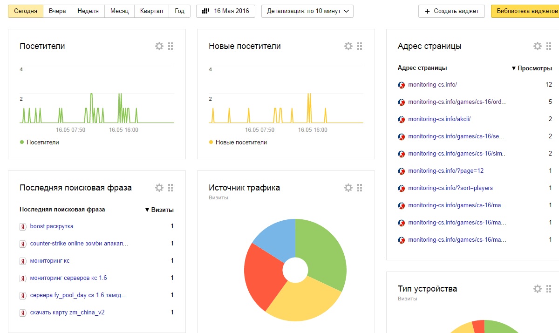
Task: Open the 16 Мая 2016 date picker
Action: pyautogui.click(x=225, y=11)
